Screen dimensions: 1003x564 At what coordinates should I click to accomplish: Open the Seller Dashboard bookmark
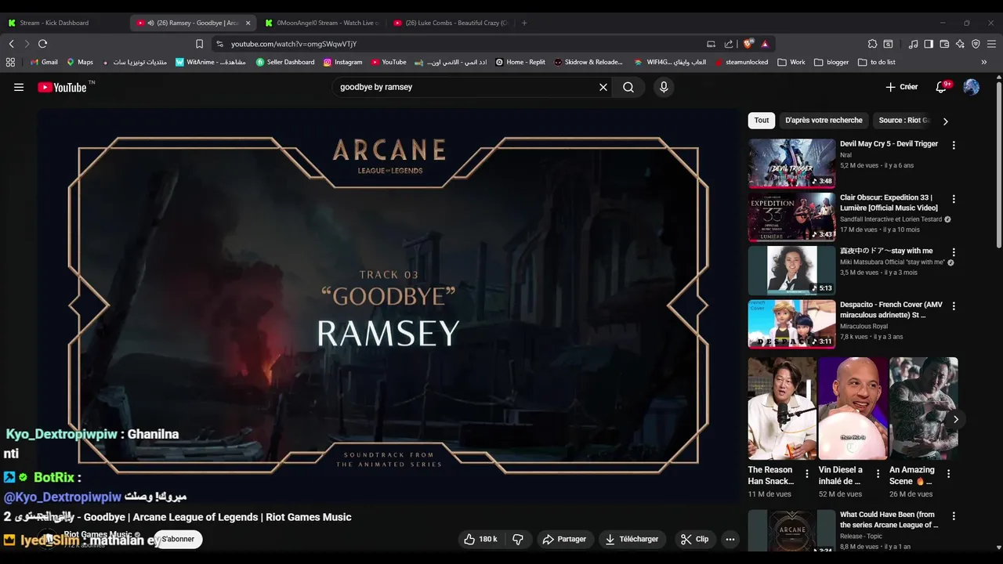point(285,62)
